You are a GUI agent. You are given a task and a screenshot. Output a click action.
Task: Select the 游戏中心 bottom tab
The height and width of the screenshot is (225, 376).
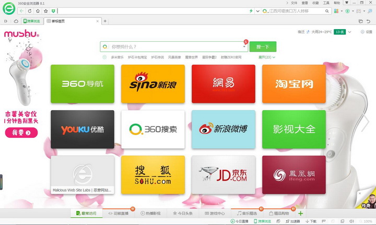(215, 214)
